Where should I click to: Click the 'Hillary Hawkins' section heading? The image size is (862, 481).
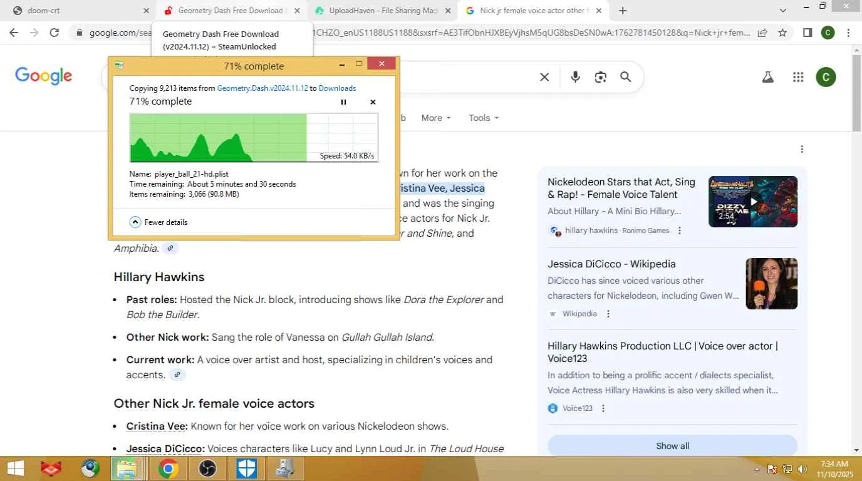pos(159,277)
